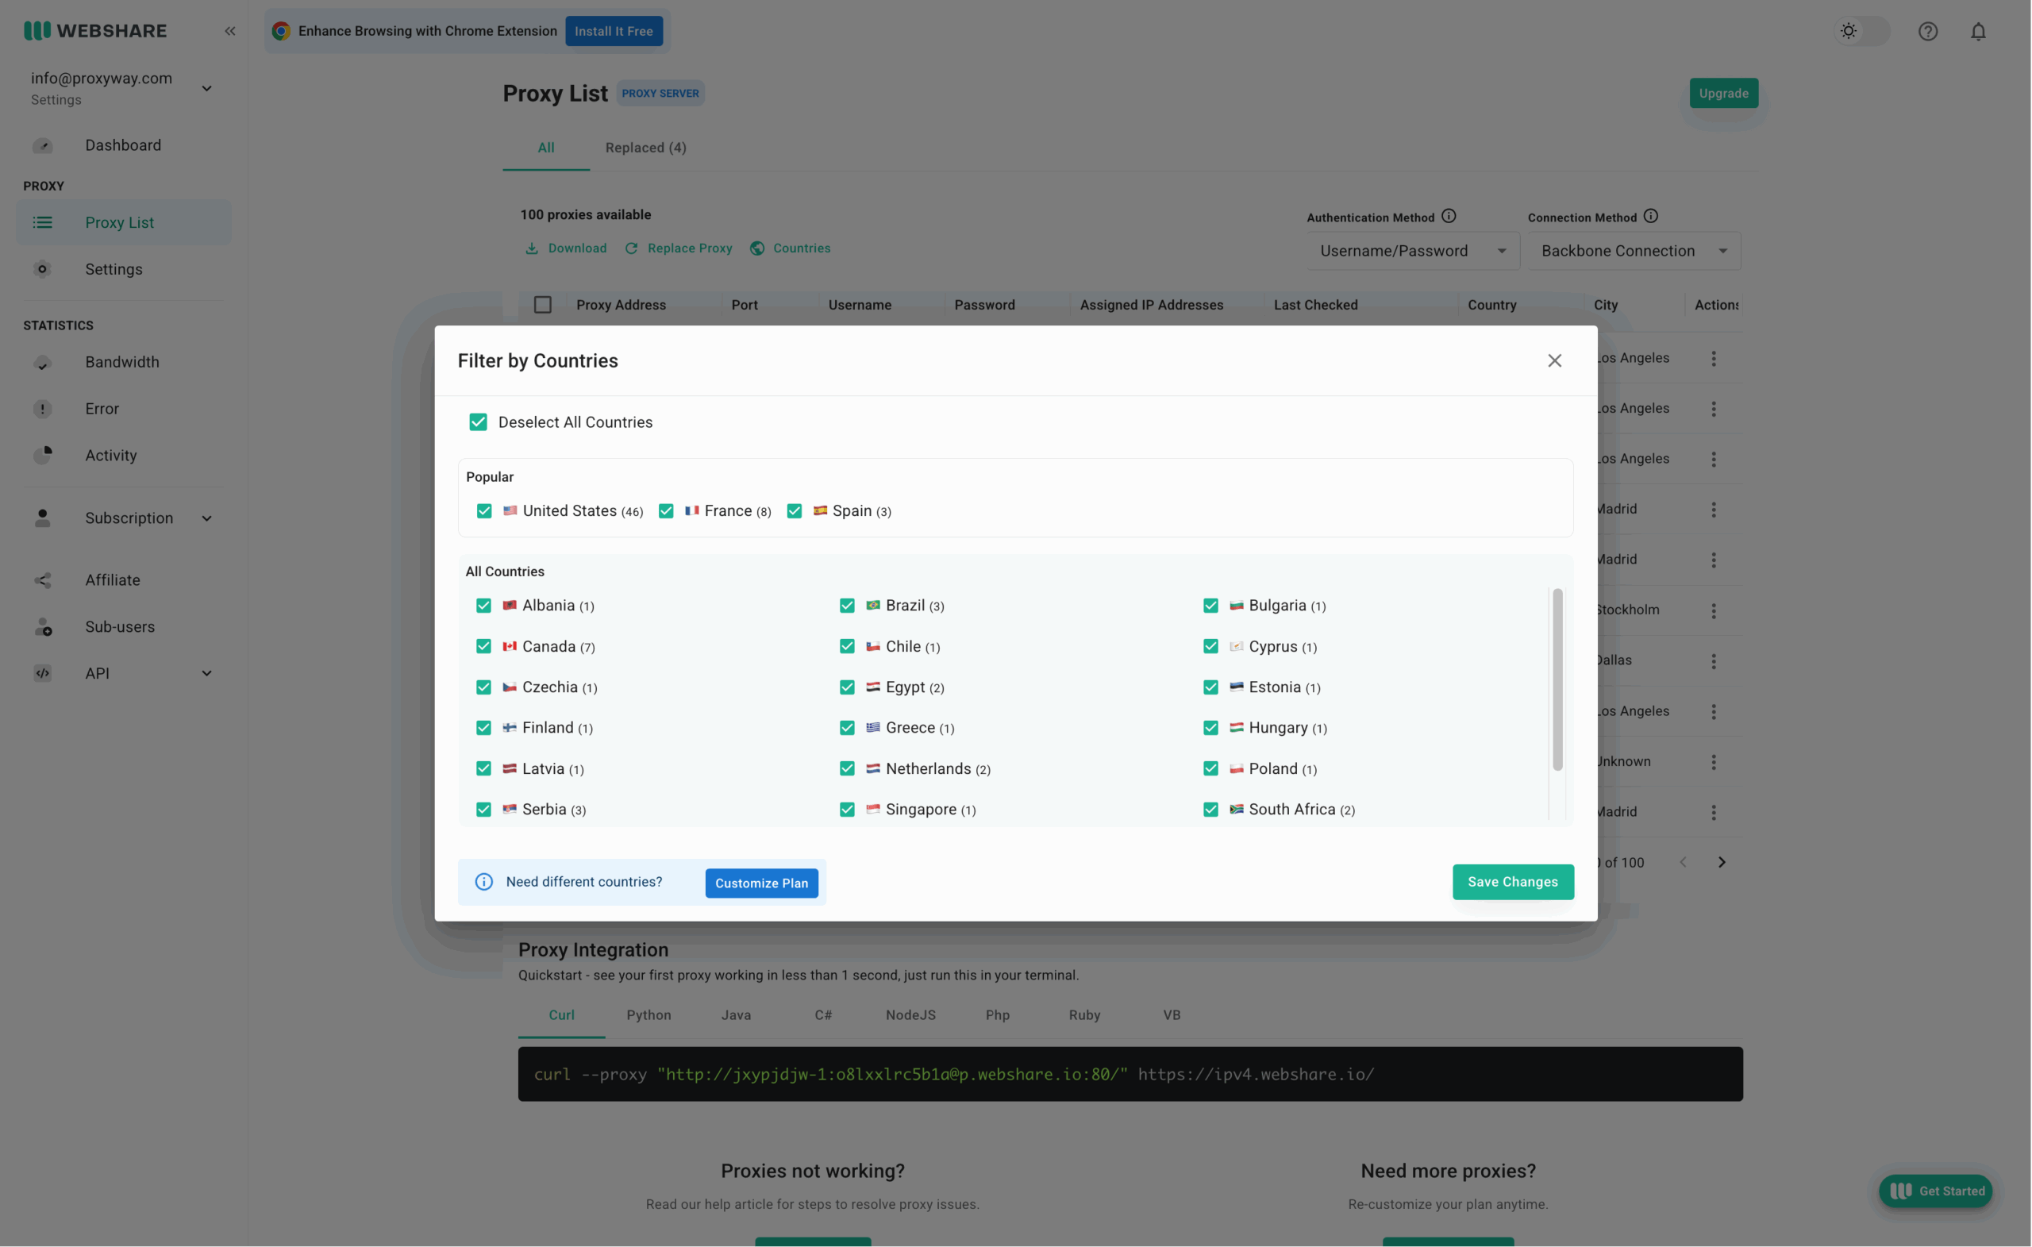This screenshot has width=2032, height=1247.
Task: Toggle the light/dark theme switch
Action: 1861,31
